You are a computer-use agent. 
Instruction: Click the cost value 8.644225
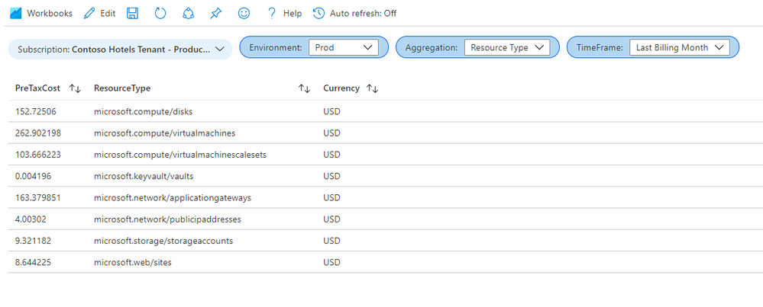33,262
